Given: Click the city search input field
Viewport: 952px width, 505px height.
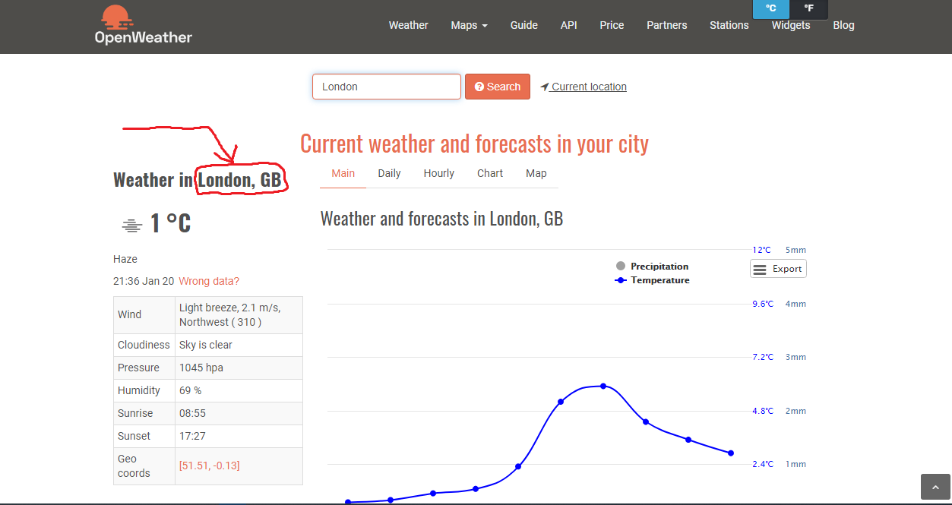Looking at the screenshot, I should tap(386, 87).
